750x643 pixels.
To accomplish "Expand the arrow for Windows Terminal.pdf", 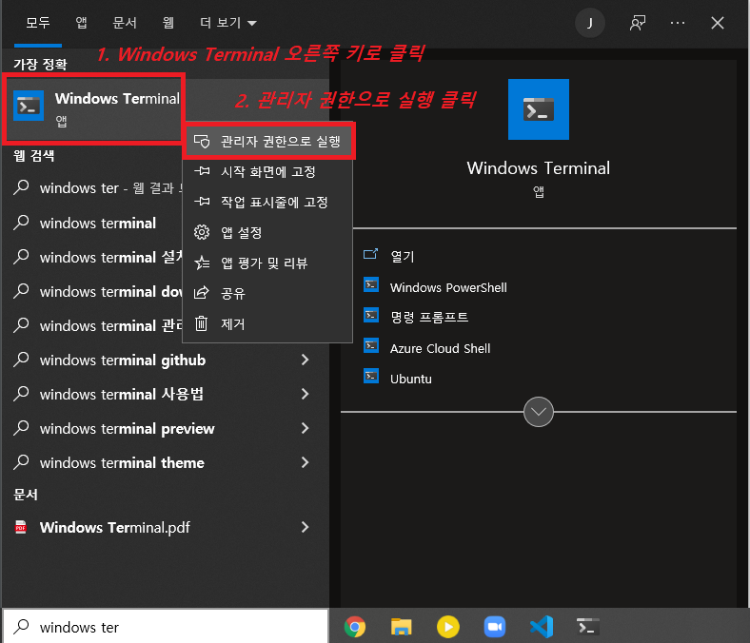I will [x=305, y=527].
